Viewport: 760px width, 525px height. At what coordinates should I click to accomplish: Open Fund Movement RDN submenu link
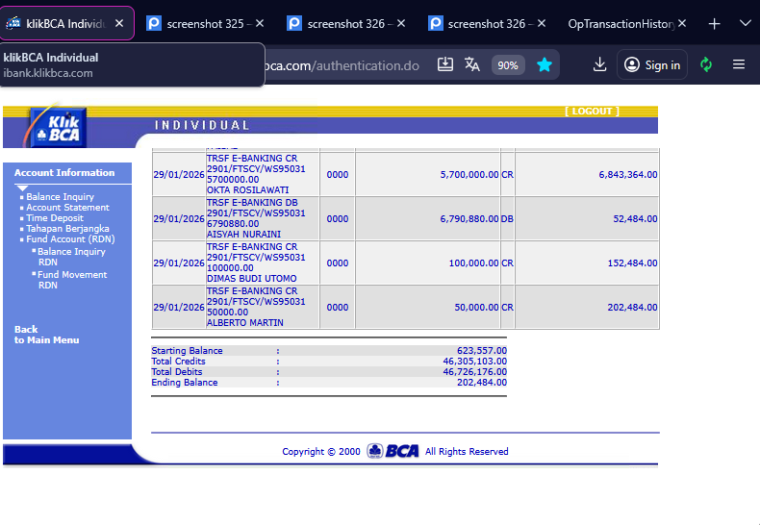[72, 280]
